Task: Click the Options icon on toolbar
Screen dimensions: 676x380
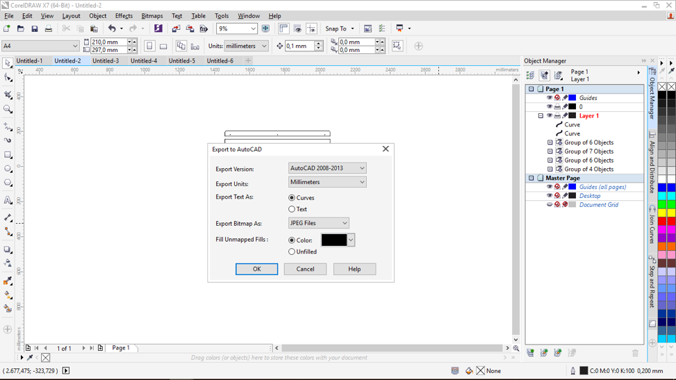Action: 381,28
